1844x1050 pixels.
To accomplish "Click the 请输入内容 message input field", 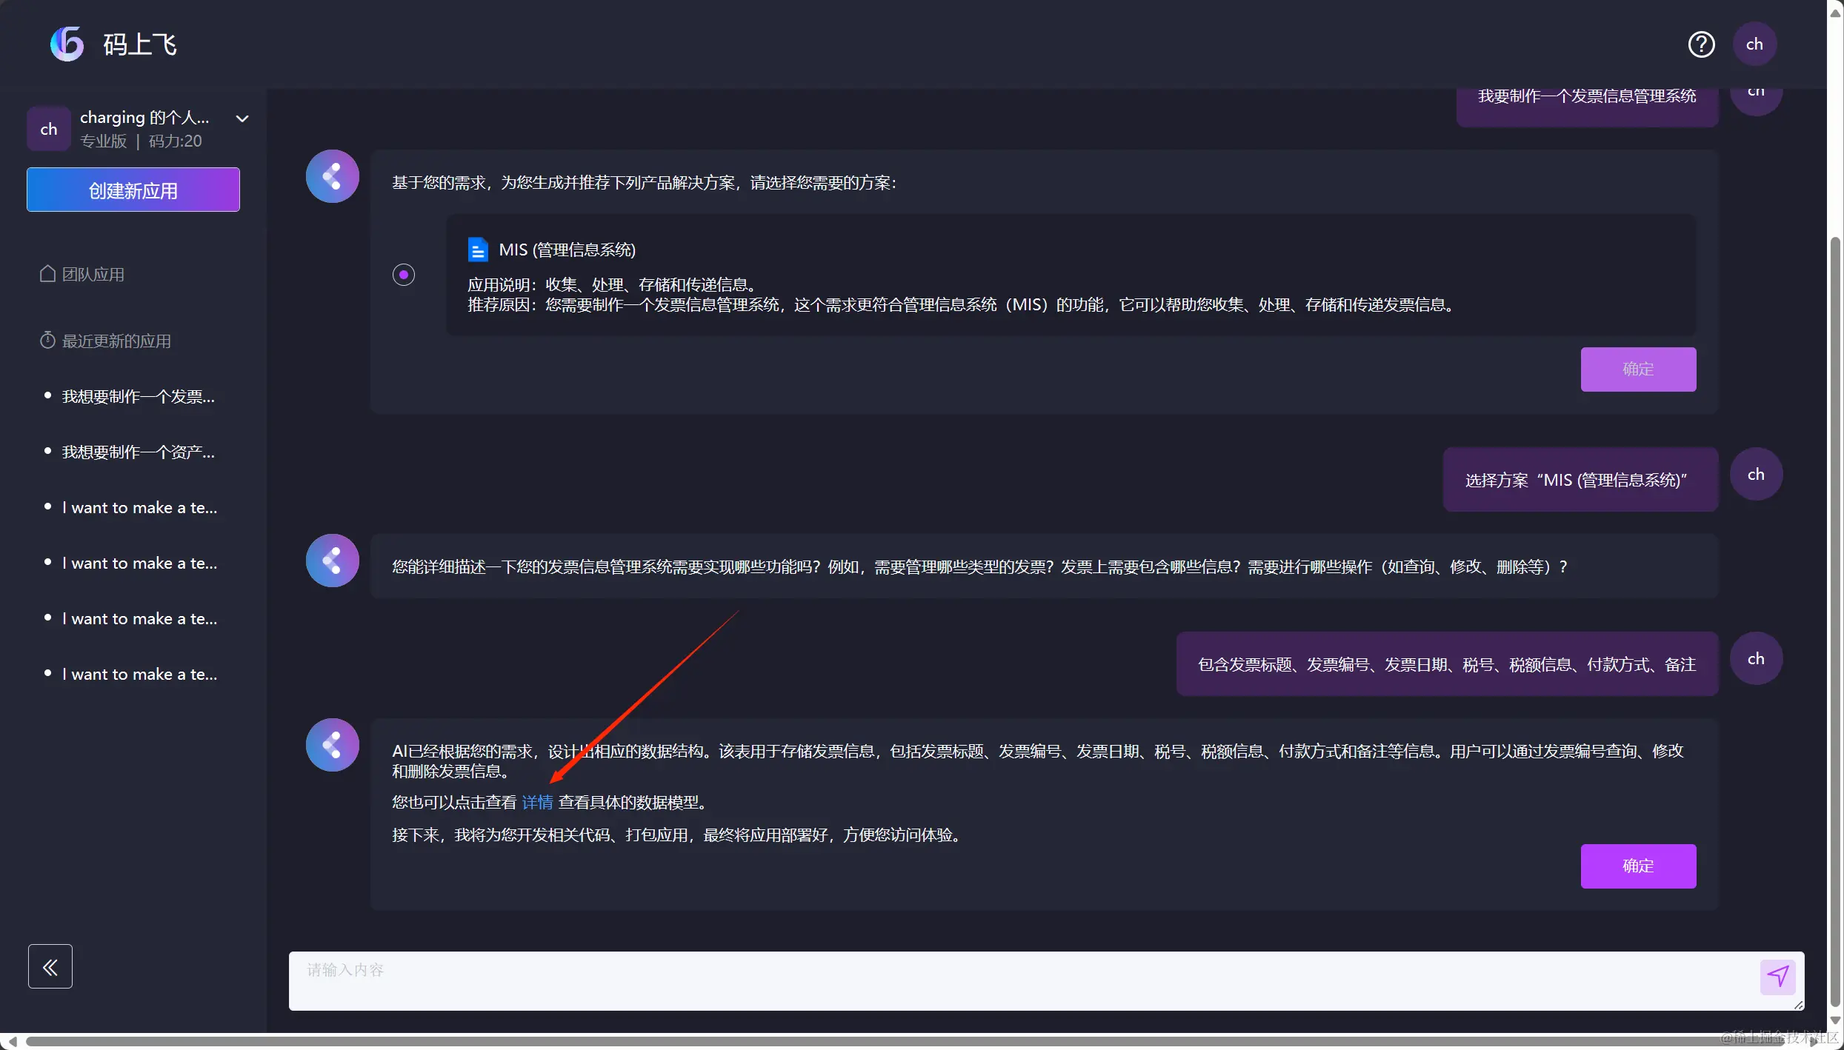I will [1022, 980].
